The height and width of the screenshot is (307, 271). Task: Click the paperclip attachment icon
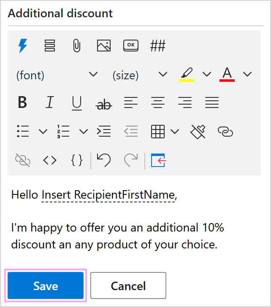point(76,46)
